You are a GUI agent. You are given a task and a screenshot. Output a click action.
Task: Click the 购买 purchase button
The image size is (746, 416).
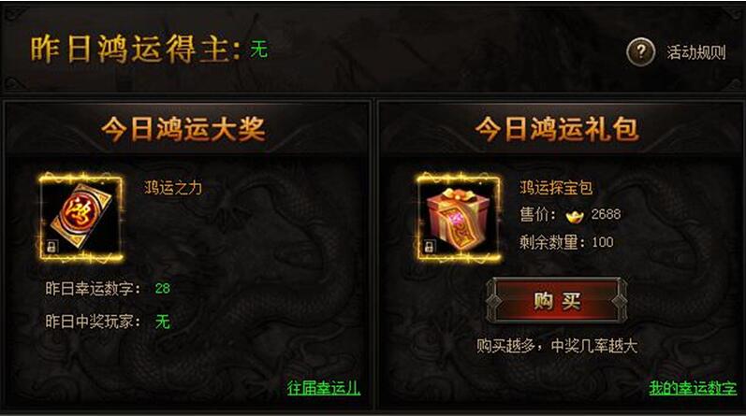[557, 300]
